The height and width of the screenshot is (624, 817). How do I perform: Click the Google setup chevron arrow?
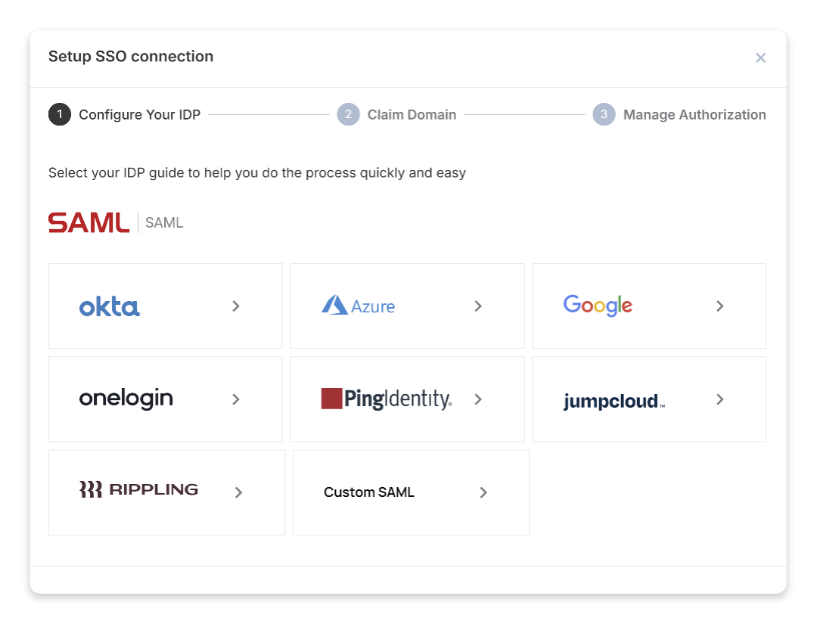pyautogui.click(x=719, y=306)
